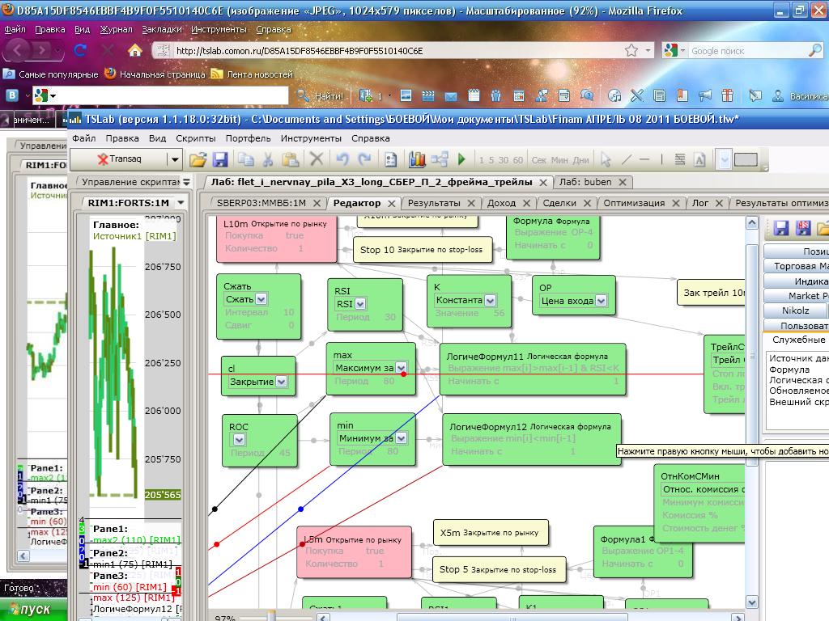Click the undo arrow in TSLab toolbar
Screen dimensions: 829x621
pos(342,159)
